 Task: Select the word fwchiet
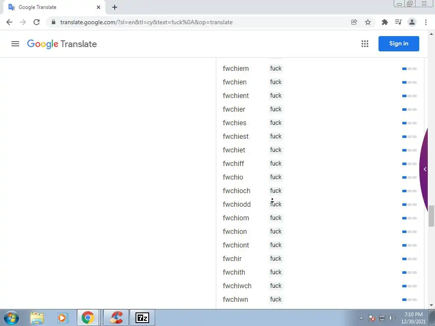pyautogui.click(x=234, y=150)
